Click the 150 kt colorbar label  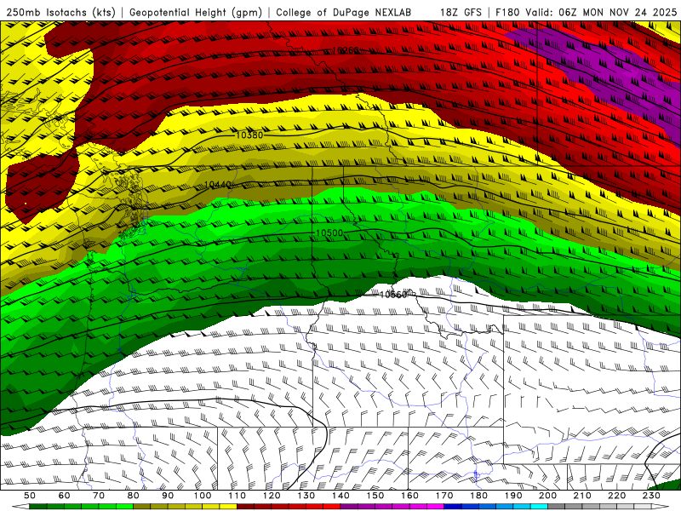[375, 496]
